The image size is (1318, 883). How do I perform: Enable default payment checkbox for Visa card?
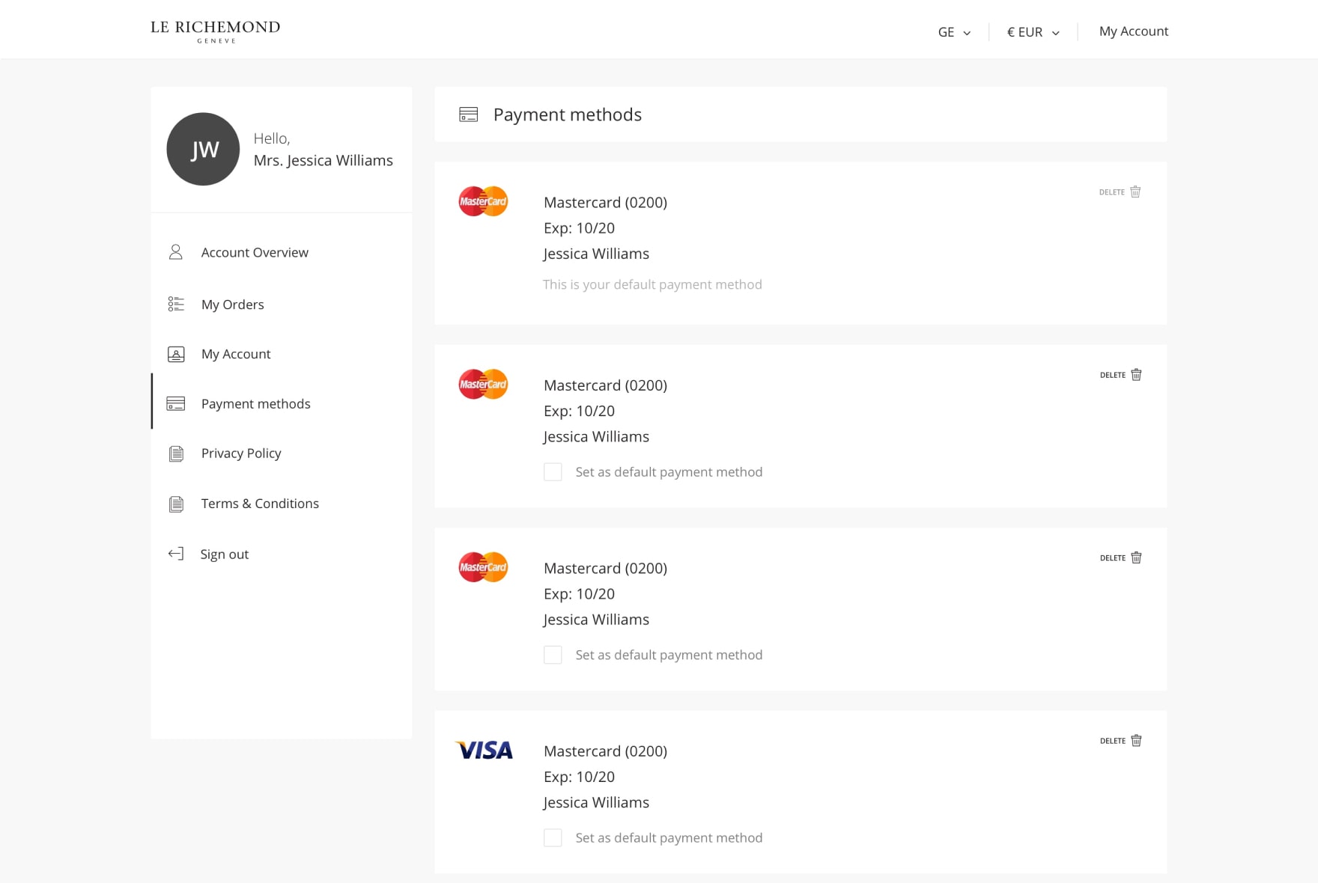click(x=553, y=838)
